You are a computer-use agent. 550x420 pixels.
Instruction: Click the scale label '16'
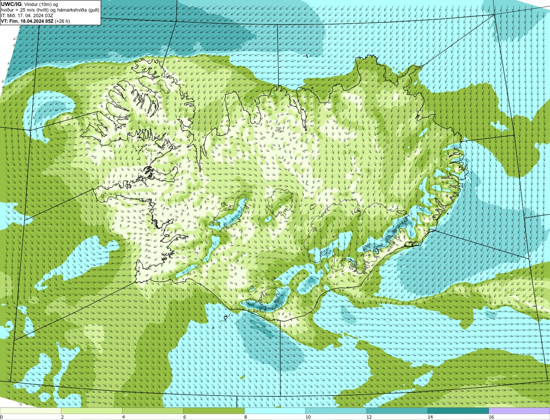[492, 417]
